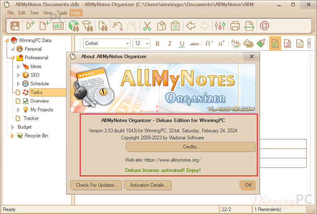Decrease font size A-down icon

coord(222,43)
